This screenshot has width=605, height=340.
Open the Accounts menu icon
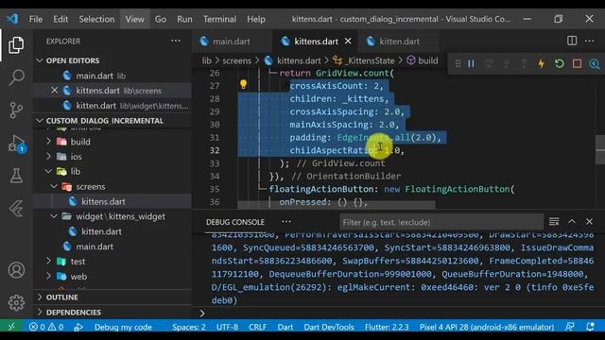pyautogui.click(x=16, y=270)
